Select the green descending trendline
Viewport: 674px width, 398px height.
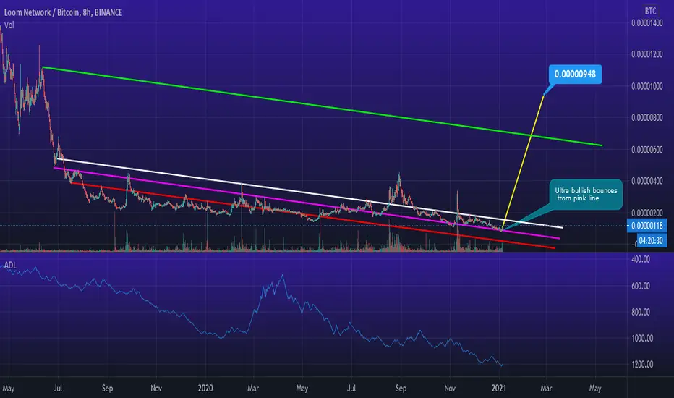tap(323, 106)
